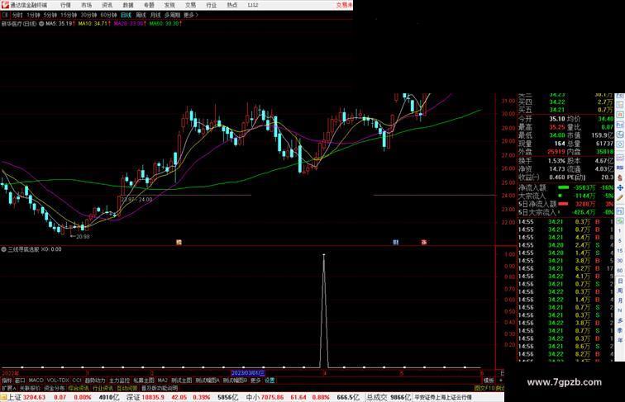The width and height of the screenshot is (625, 402).
Task: Select the 日 period shortcut in sidebar
Action: pos(620,281)
